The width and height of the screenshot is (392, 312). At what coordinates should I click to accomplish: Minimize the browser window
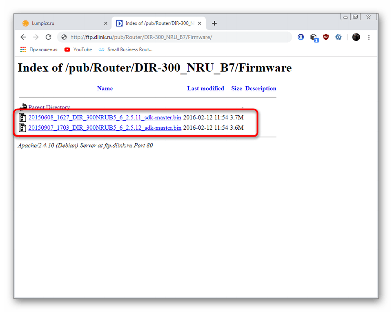(x=345, y=17)
